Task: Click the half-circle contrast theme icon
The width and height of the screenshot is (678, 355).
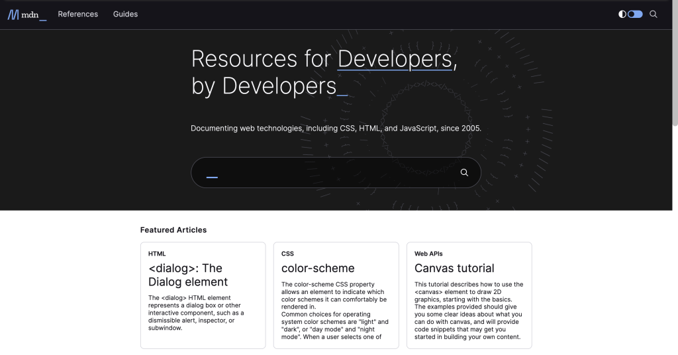Action: 622,14
